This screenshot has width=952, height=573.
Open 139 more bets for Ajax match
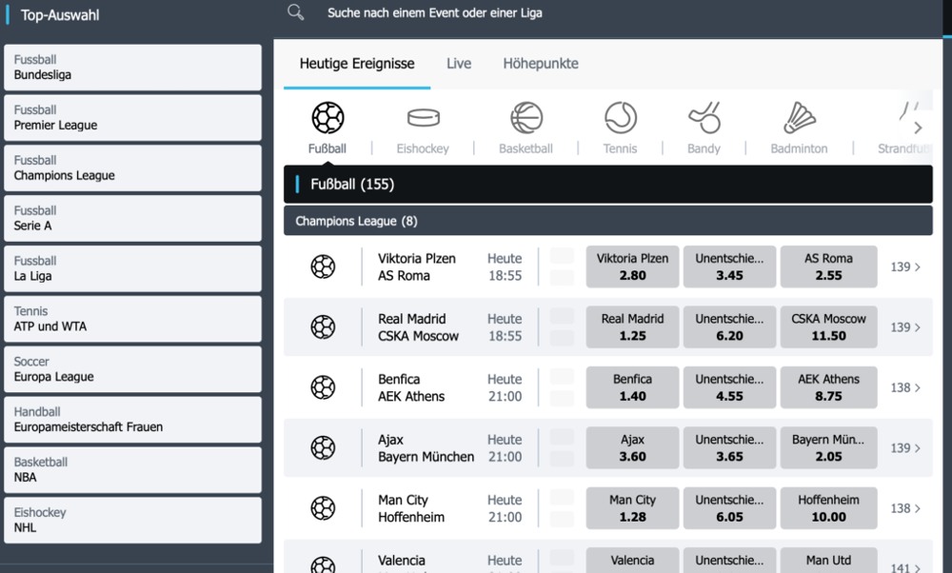[906, 448]
